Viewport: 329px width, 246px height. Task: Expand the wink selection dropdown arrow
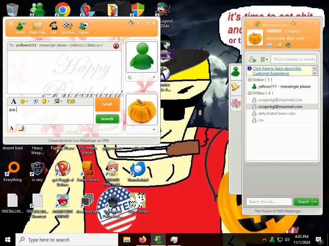[49, 102]
